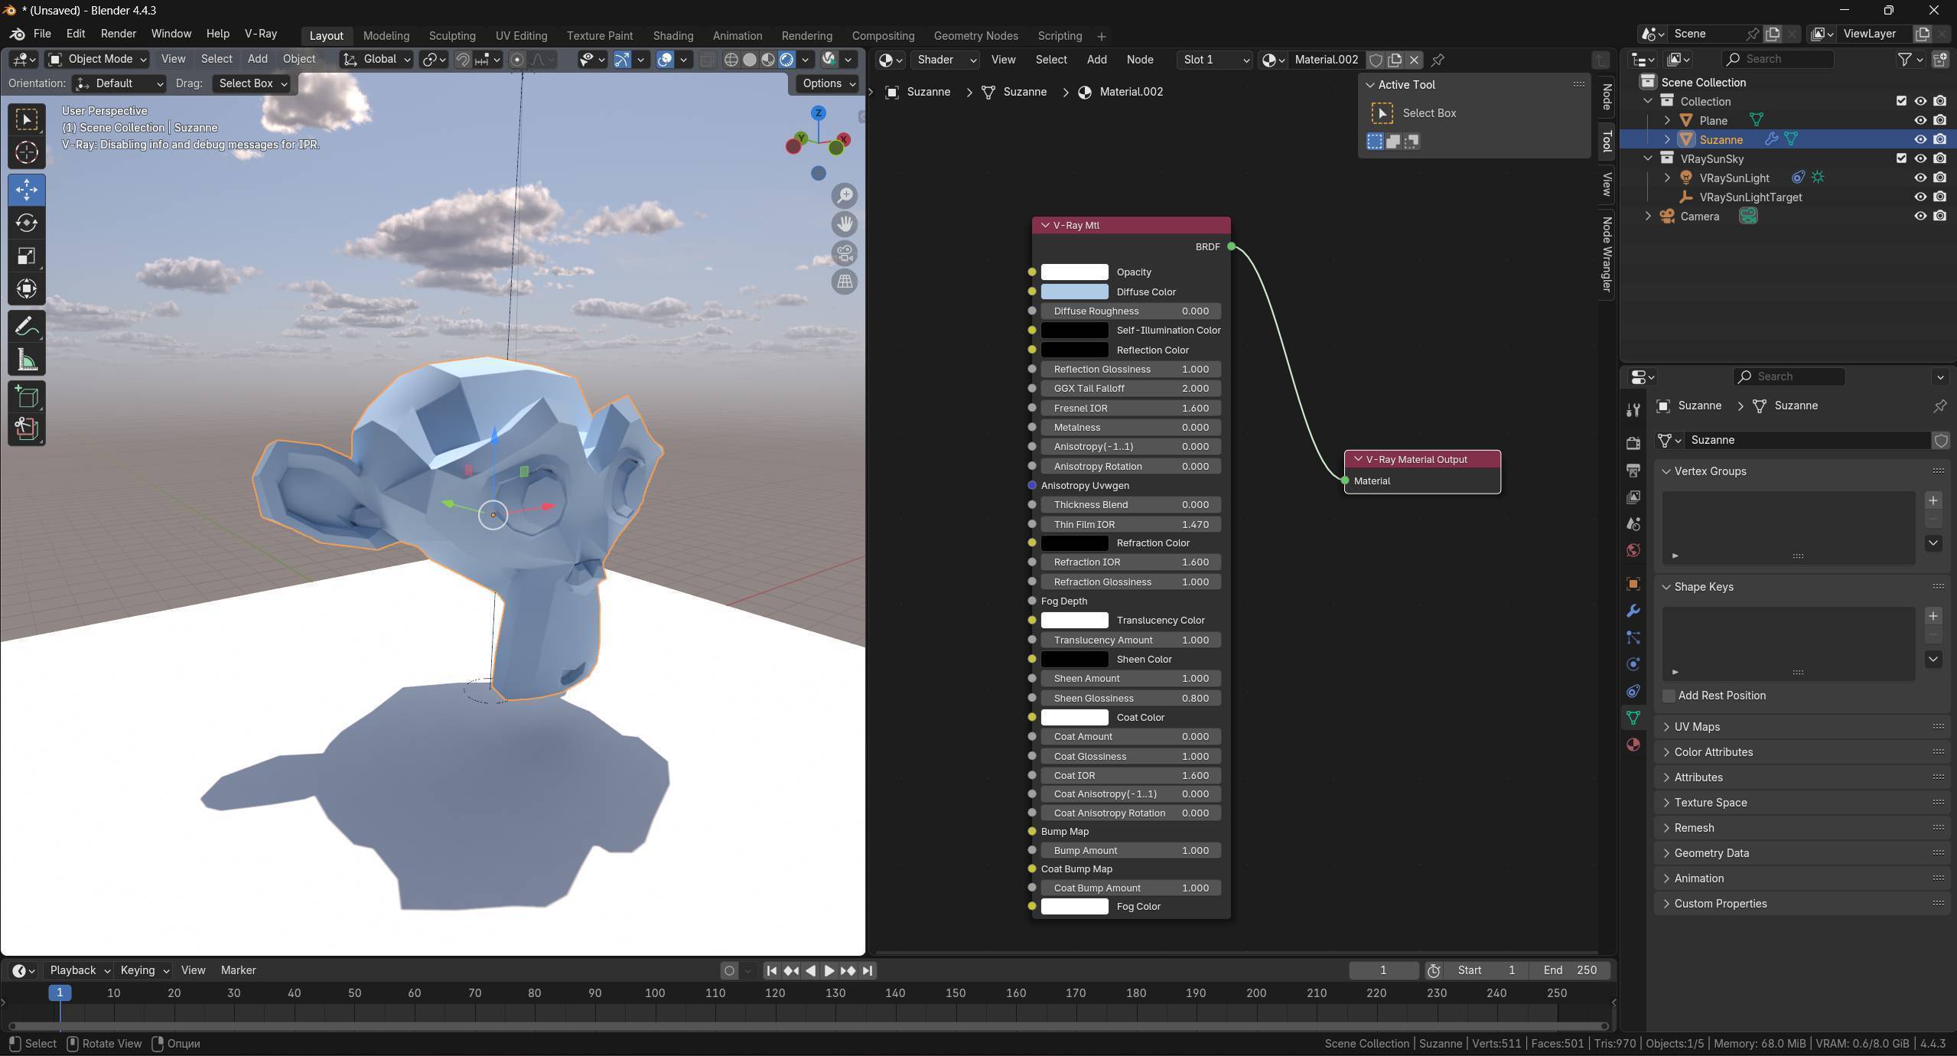Switch to the Shading workspace tab

click(672, 36)
